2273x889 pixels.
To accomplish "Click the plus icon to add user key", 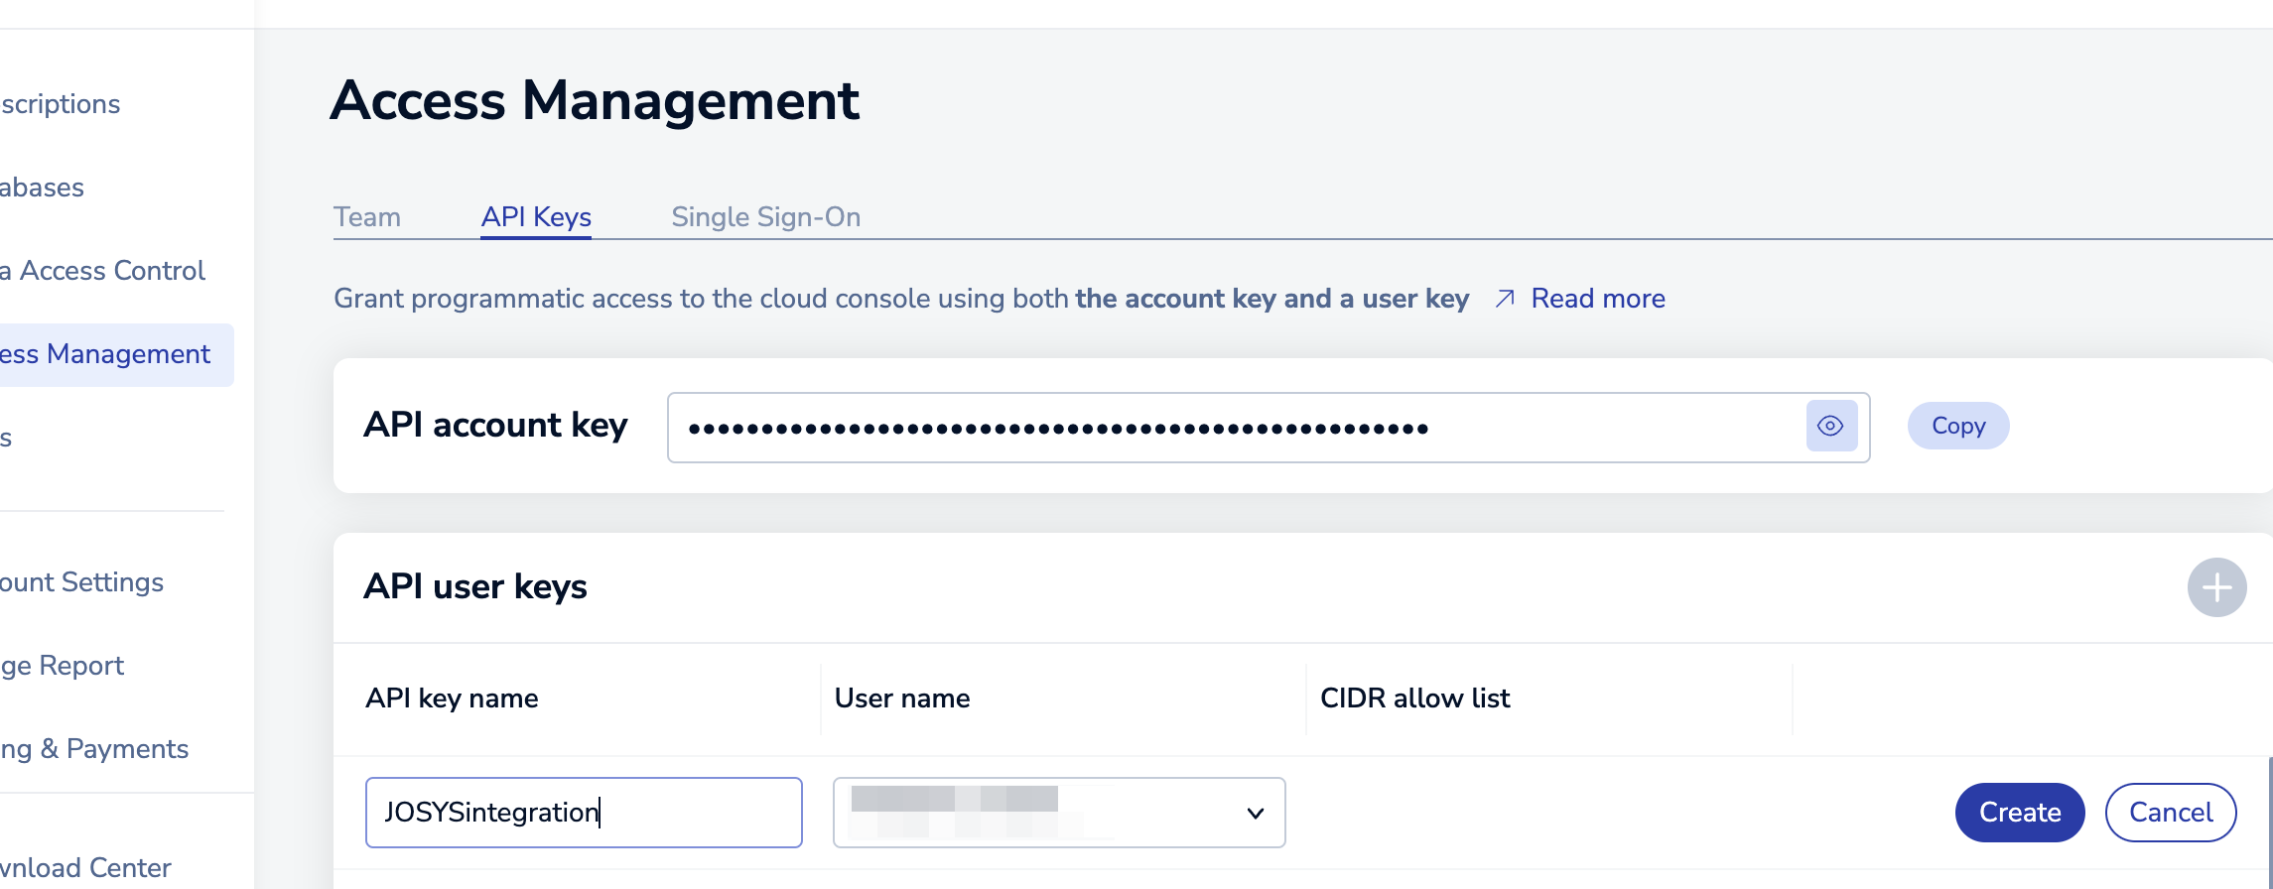I will pos(2216,587).
